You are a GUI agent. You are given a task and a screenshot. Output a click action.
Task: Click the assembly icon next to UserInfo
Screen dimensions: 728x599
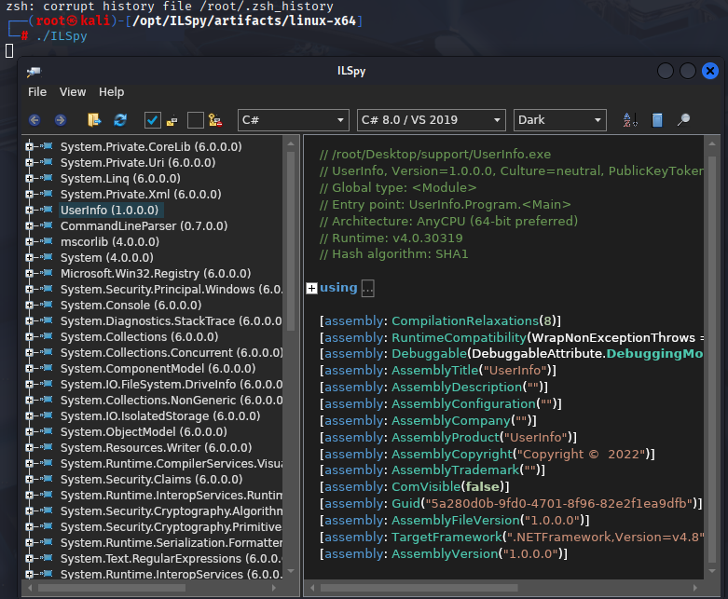(x=47, y=210)
